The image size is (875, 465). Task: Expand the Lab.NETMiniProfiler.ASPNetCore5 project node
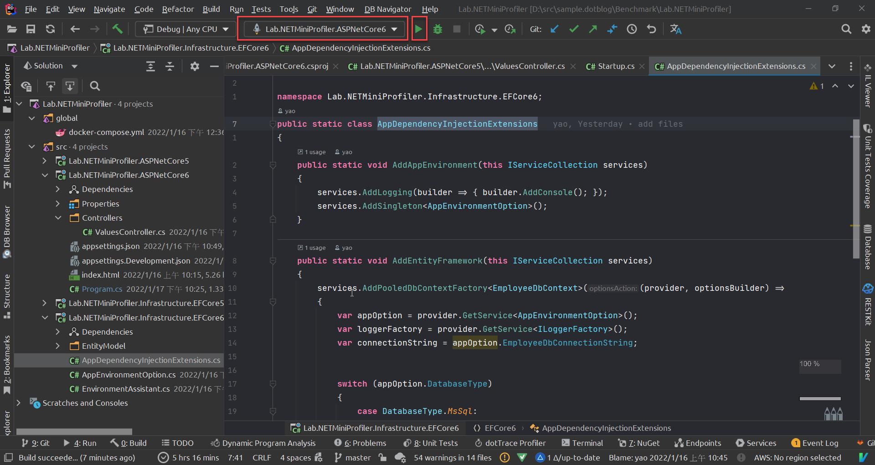coord(44,161)
